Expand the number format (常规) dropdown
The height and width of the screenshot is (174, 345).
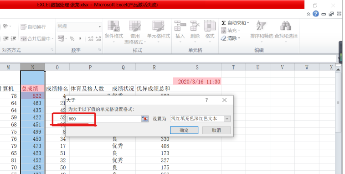point(100,26)
